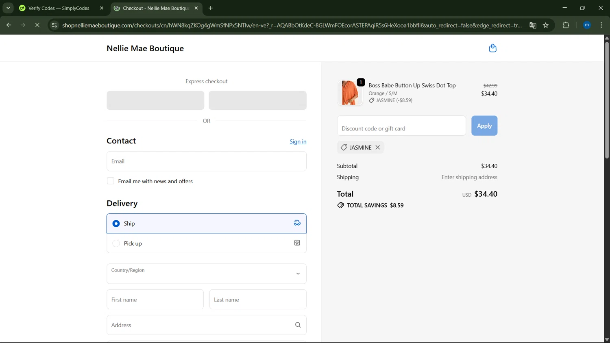Click the browser back arrow

tap(9, 25)
